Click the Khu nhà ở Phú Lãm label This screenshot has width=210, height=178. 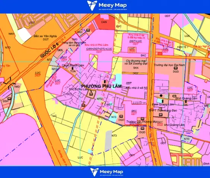96,45
